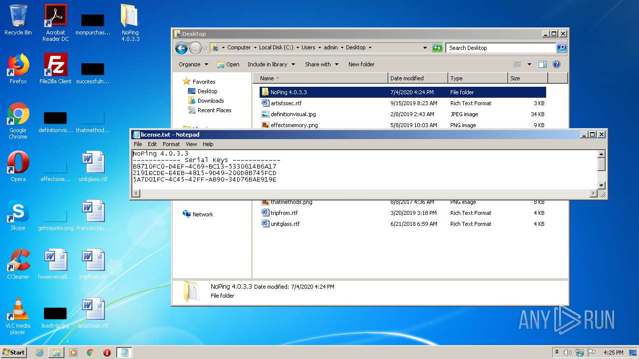Click serial key starting B8710FC0
This screenshot has height=359, width=639.
coord(205,167)
